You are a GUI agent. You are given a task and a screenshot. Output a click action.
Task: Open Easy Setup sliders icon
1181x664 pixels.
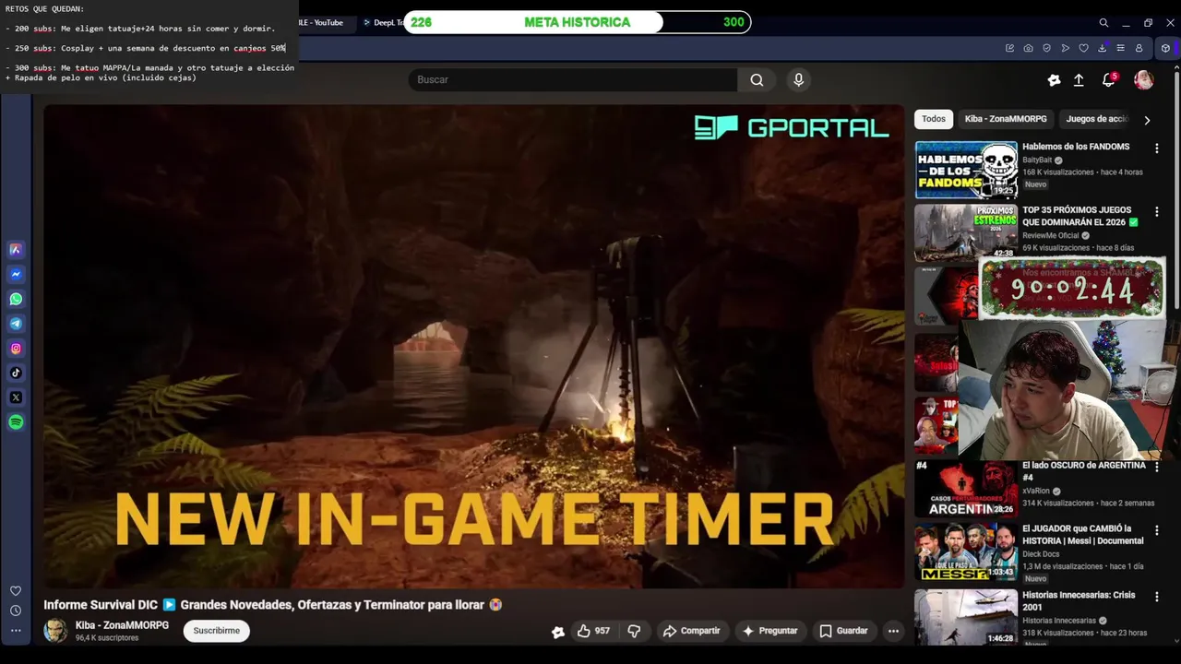pyautogui.click(x=1120, y=48)
